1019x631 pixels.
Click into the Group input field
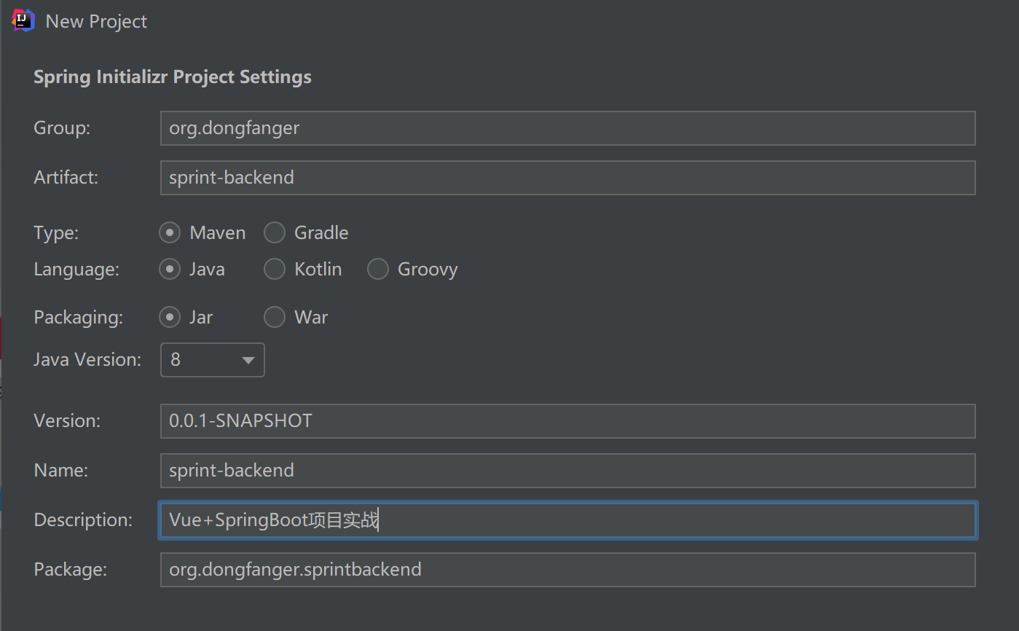568,128
